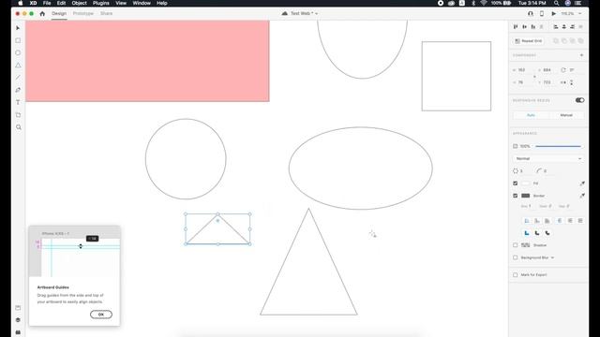The height and width of the screenshot is (337, 600).
Task: Click the Repeat Grid button
Action: [528, 41]
